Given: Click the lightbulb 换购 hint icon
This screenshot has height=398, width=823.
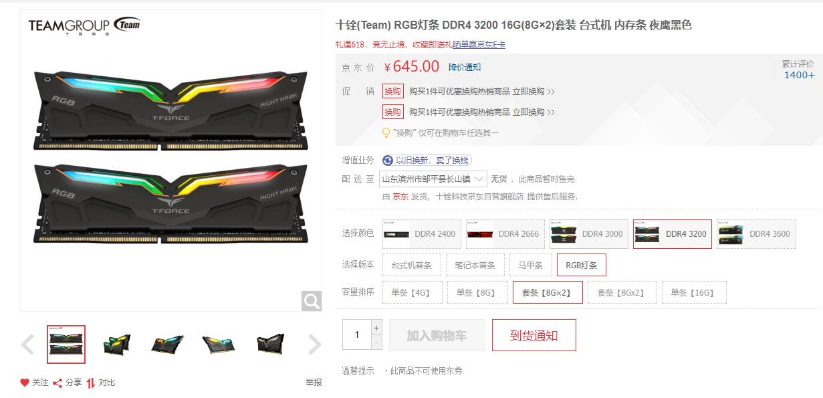Looking at the screenshot, I should (386, 132).
